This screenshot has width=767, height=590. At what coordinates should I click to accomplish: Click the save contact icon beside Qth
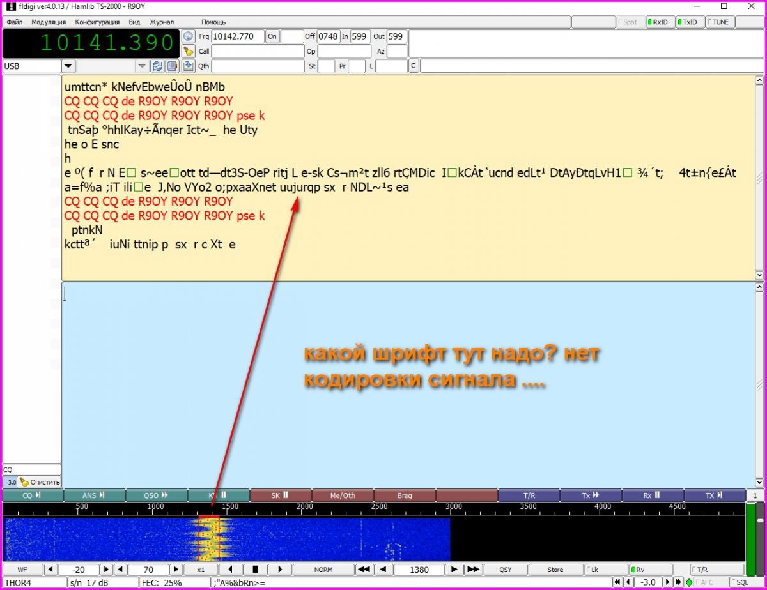coord(188,66)
